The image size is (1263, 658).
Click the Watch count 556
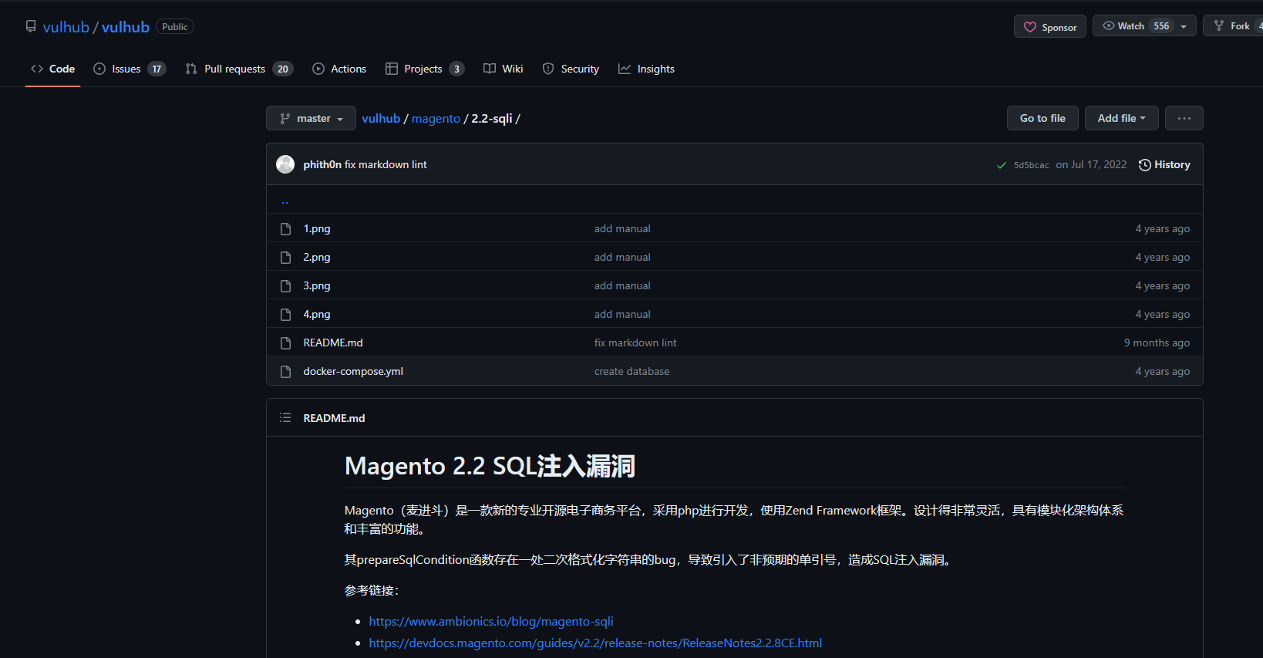[x=1161, y=26]
